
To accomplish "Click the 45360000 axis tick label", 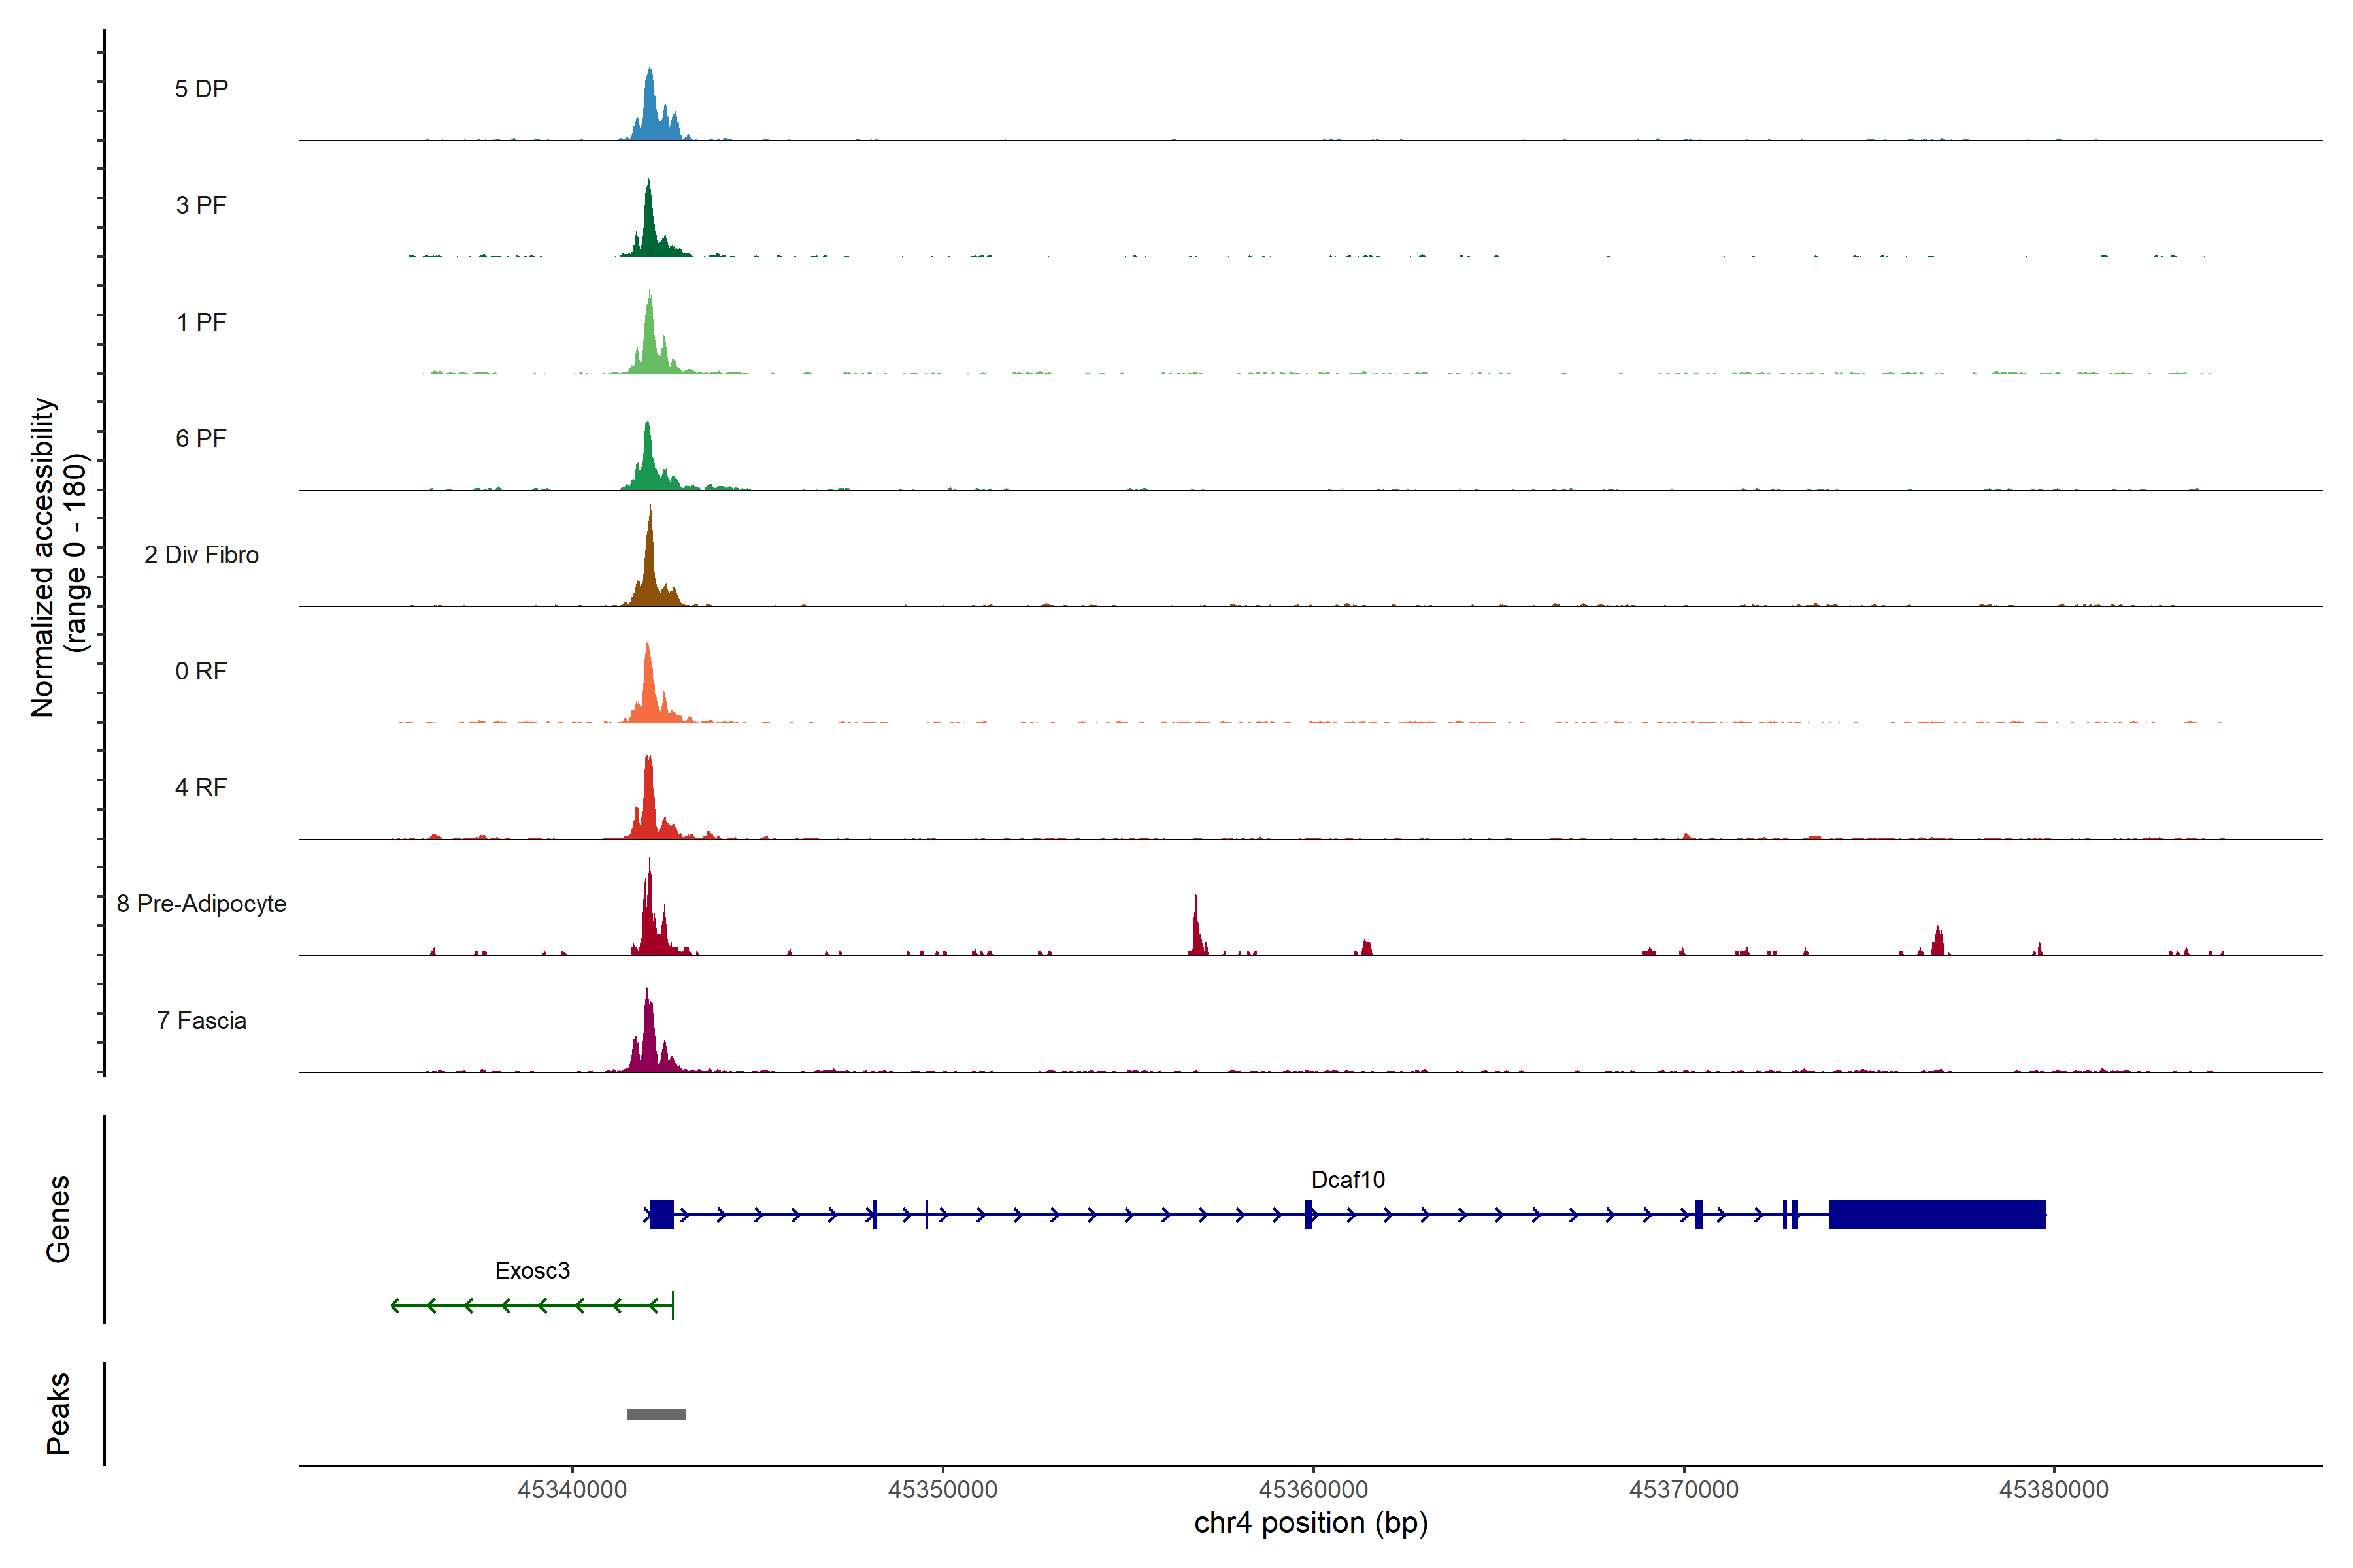I will pos(1312,1489).
